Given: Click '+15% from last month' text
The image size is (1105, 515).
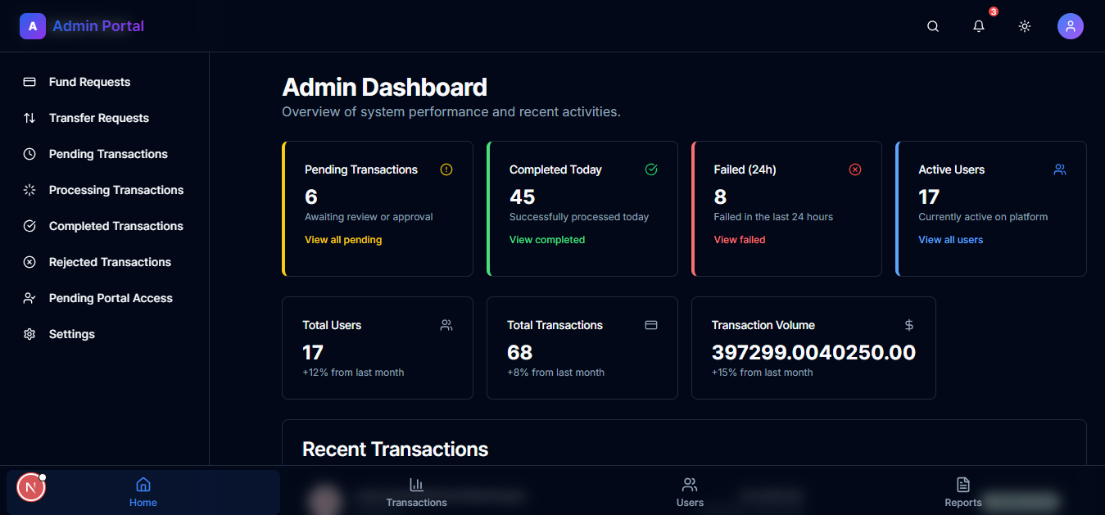Looking at the screenshot, I should tap(763, 373).
